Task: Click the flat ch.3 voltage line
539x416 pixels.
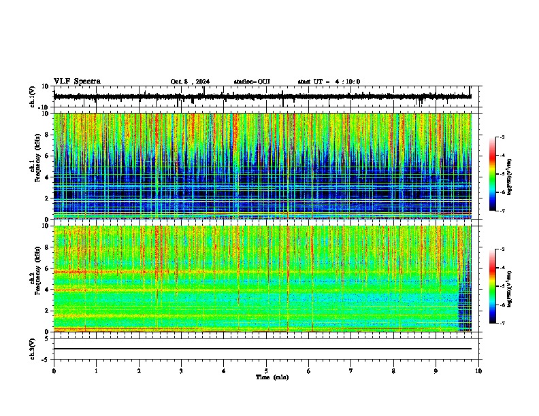Action: pyautogui.click(x=263, y=349)
